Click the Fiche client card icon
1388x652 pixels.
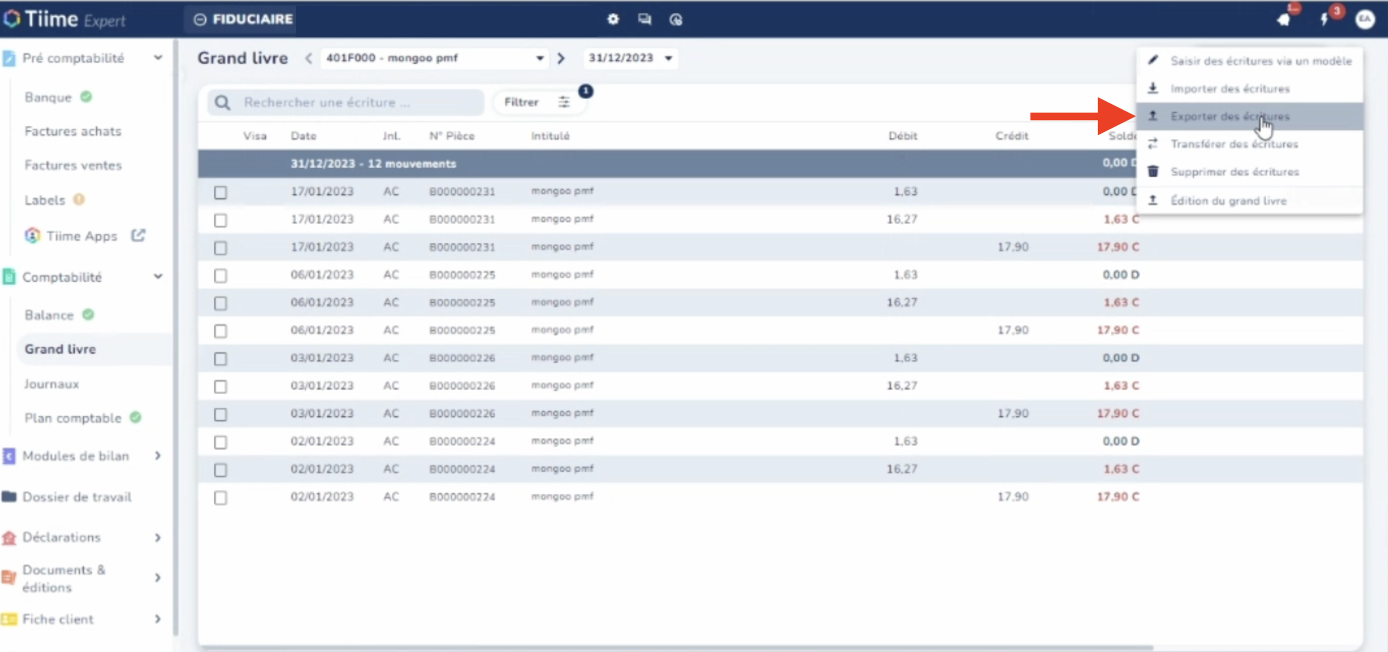(x=9, y=619)
